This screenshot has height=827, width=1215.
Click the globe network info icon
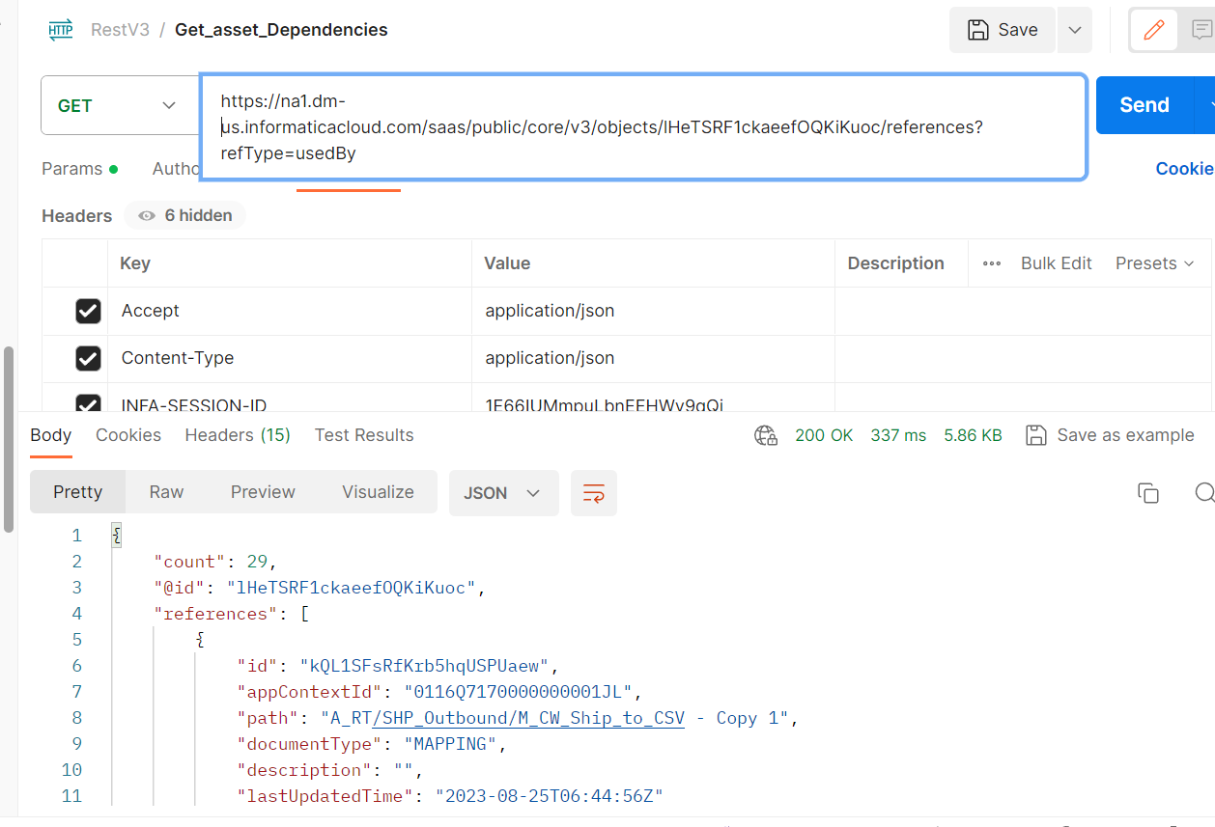click(766, 435)
